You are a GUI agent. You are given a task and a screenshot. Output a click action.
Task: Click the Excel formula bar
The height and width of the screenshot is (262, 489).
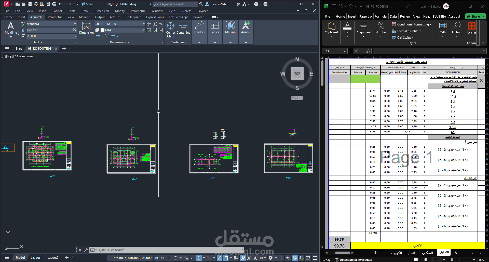(429, 51)
